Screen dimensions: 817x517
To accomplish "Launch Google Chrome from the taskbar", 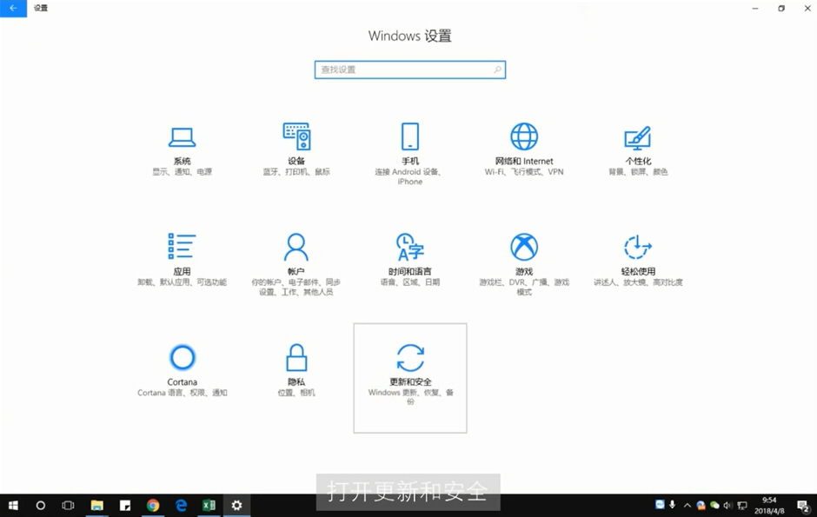I will tap(153, 505).
